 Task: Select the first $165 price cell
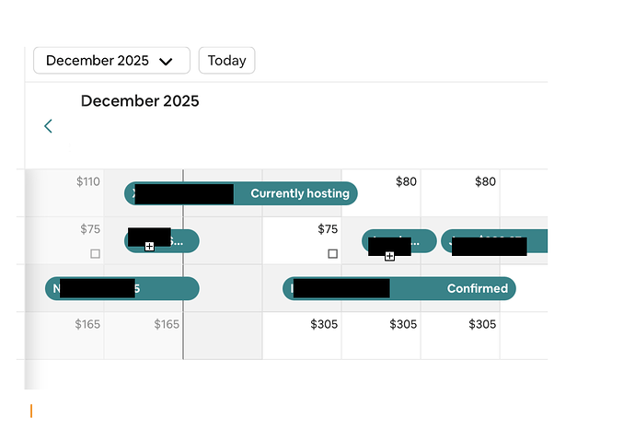(x=87, y=325)
